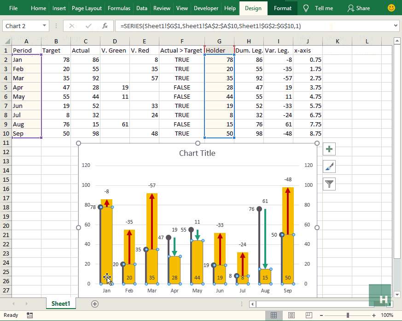Click the Actual > Target header cell
The height and width of the screenshot is (321, 402).
click(182, 50)
